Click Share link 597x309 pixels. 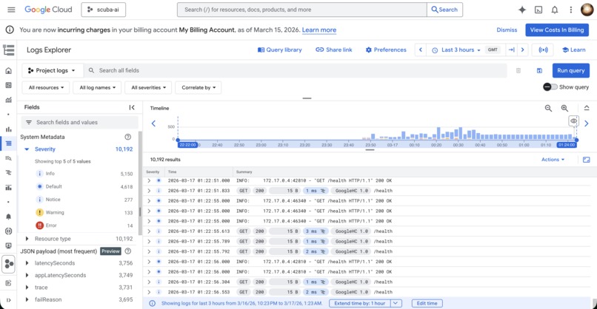334,50
